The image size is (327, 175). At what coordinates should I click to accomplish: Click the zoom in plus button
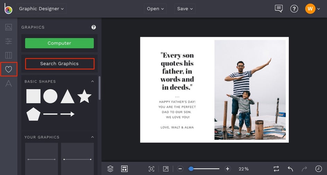[228, 169]
